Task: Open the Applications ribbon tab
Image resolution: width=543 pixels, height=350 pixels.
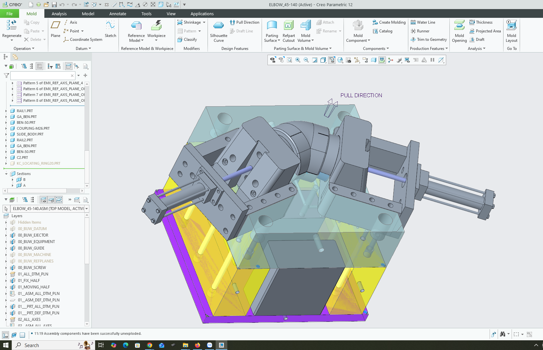Action: 202,14
